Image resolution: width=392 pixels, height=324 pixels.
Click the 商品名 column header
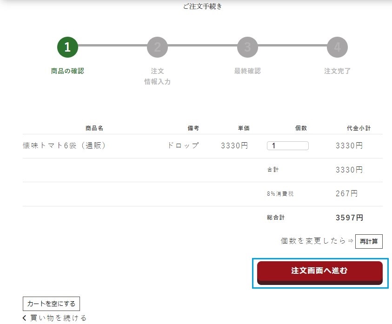(x=94, y=128)
